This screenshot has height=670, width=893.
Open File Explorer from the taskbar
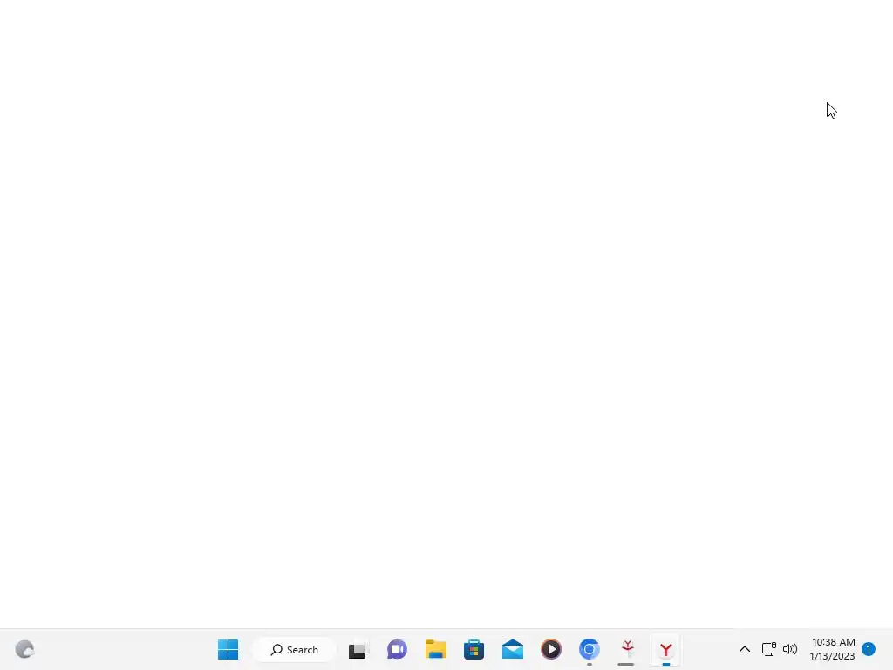coord(436,649)
